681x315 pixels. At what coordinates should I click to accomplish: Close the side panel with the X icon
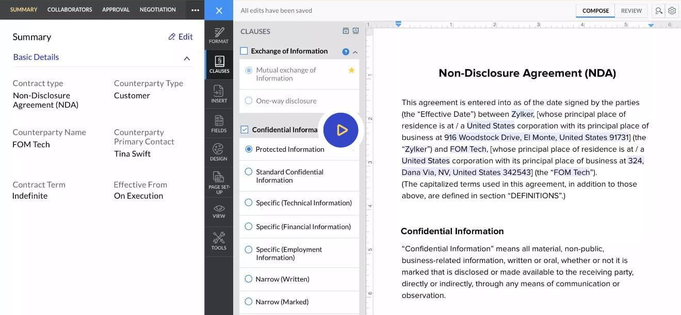(x=219, y=10)
